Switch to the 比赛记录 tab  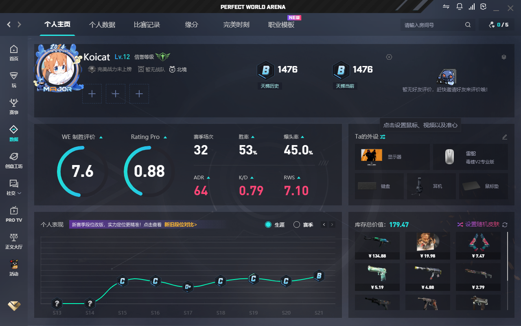[147, 25]
